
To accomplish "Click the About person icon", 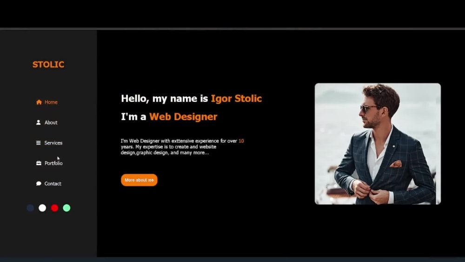I will coord(38,122).
